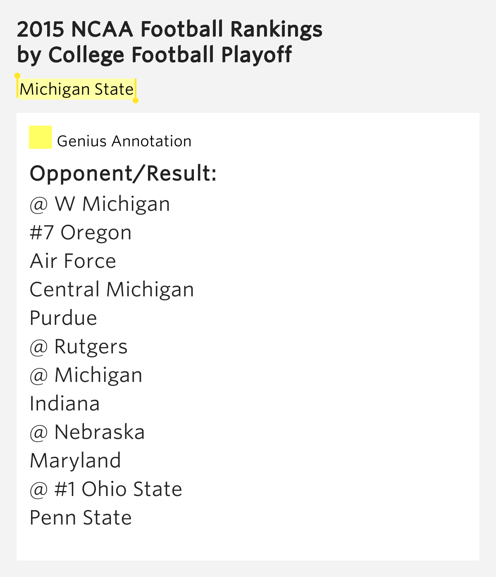Screen dimensions: 496x577
Task: Click the @ W Michigan line
Action: 100,204
